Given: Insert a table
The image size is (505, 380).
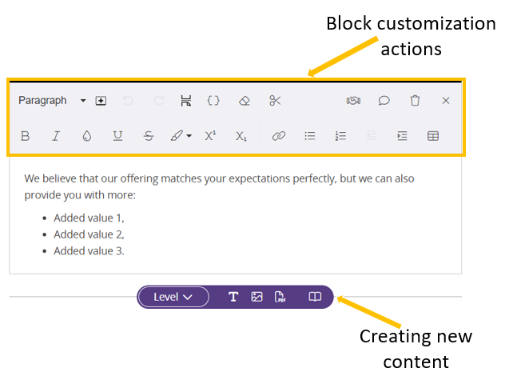Looking at the screenshot, I should 432,136.
